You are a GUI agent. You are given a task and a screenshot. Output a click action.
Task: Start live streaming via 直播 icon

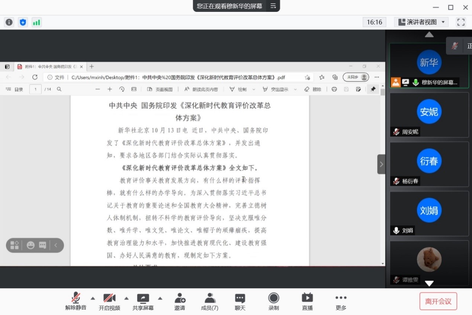click(307, 301)
